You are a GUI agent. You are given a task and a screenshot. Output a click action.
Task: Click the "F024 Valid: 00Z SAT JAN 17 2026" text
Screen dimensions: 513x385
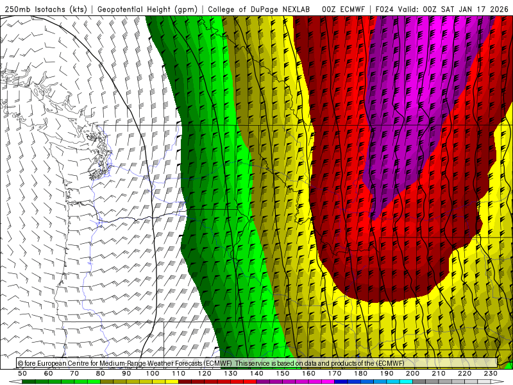(442, 10)
